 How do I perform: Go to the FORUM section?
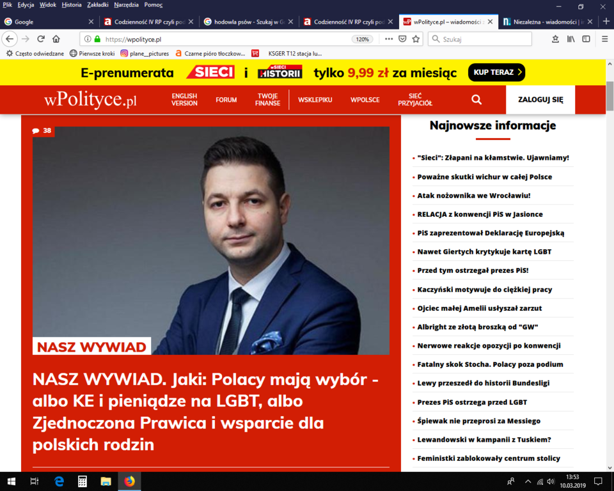pos(226,100)
